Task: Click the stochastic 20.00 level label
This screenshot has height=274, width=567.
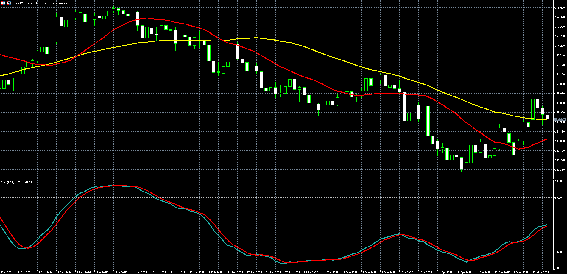Action: (559, 252)
